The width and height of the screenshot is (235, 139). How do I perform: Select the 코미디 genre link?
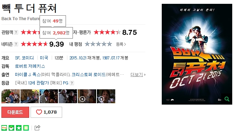coord(27,58)
